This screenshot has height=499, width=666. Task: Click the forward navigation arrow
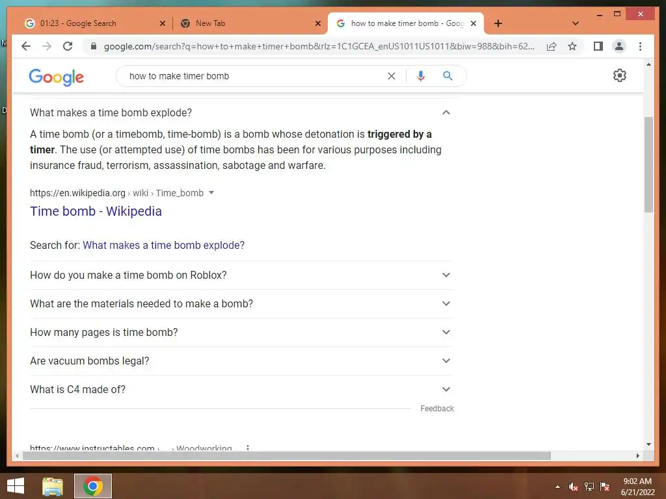click(47, 46)
